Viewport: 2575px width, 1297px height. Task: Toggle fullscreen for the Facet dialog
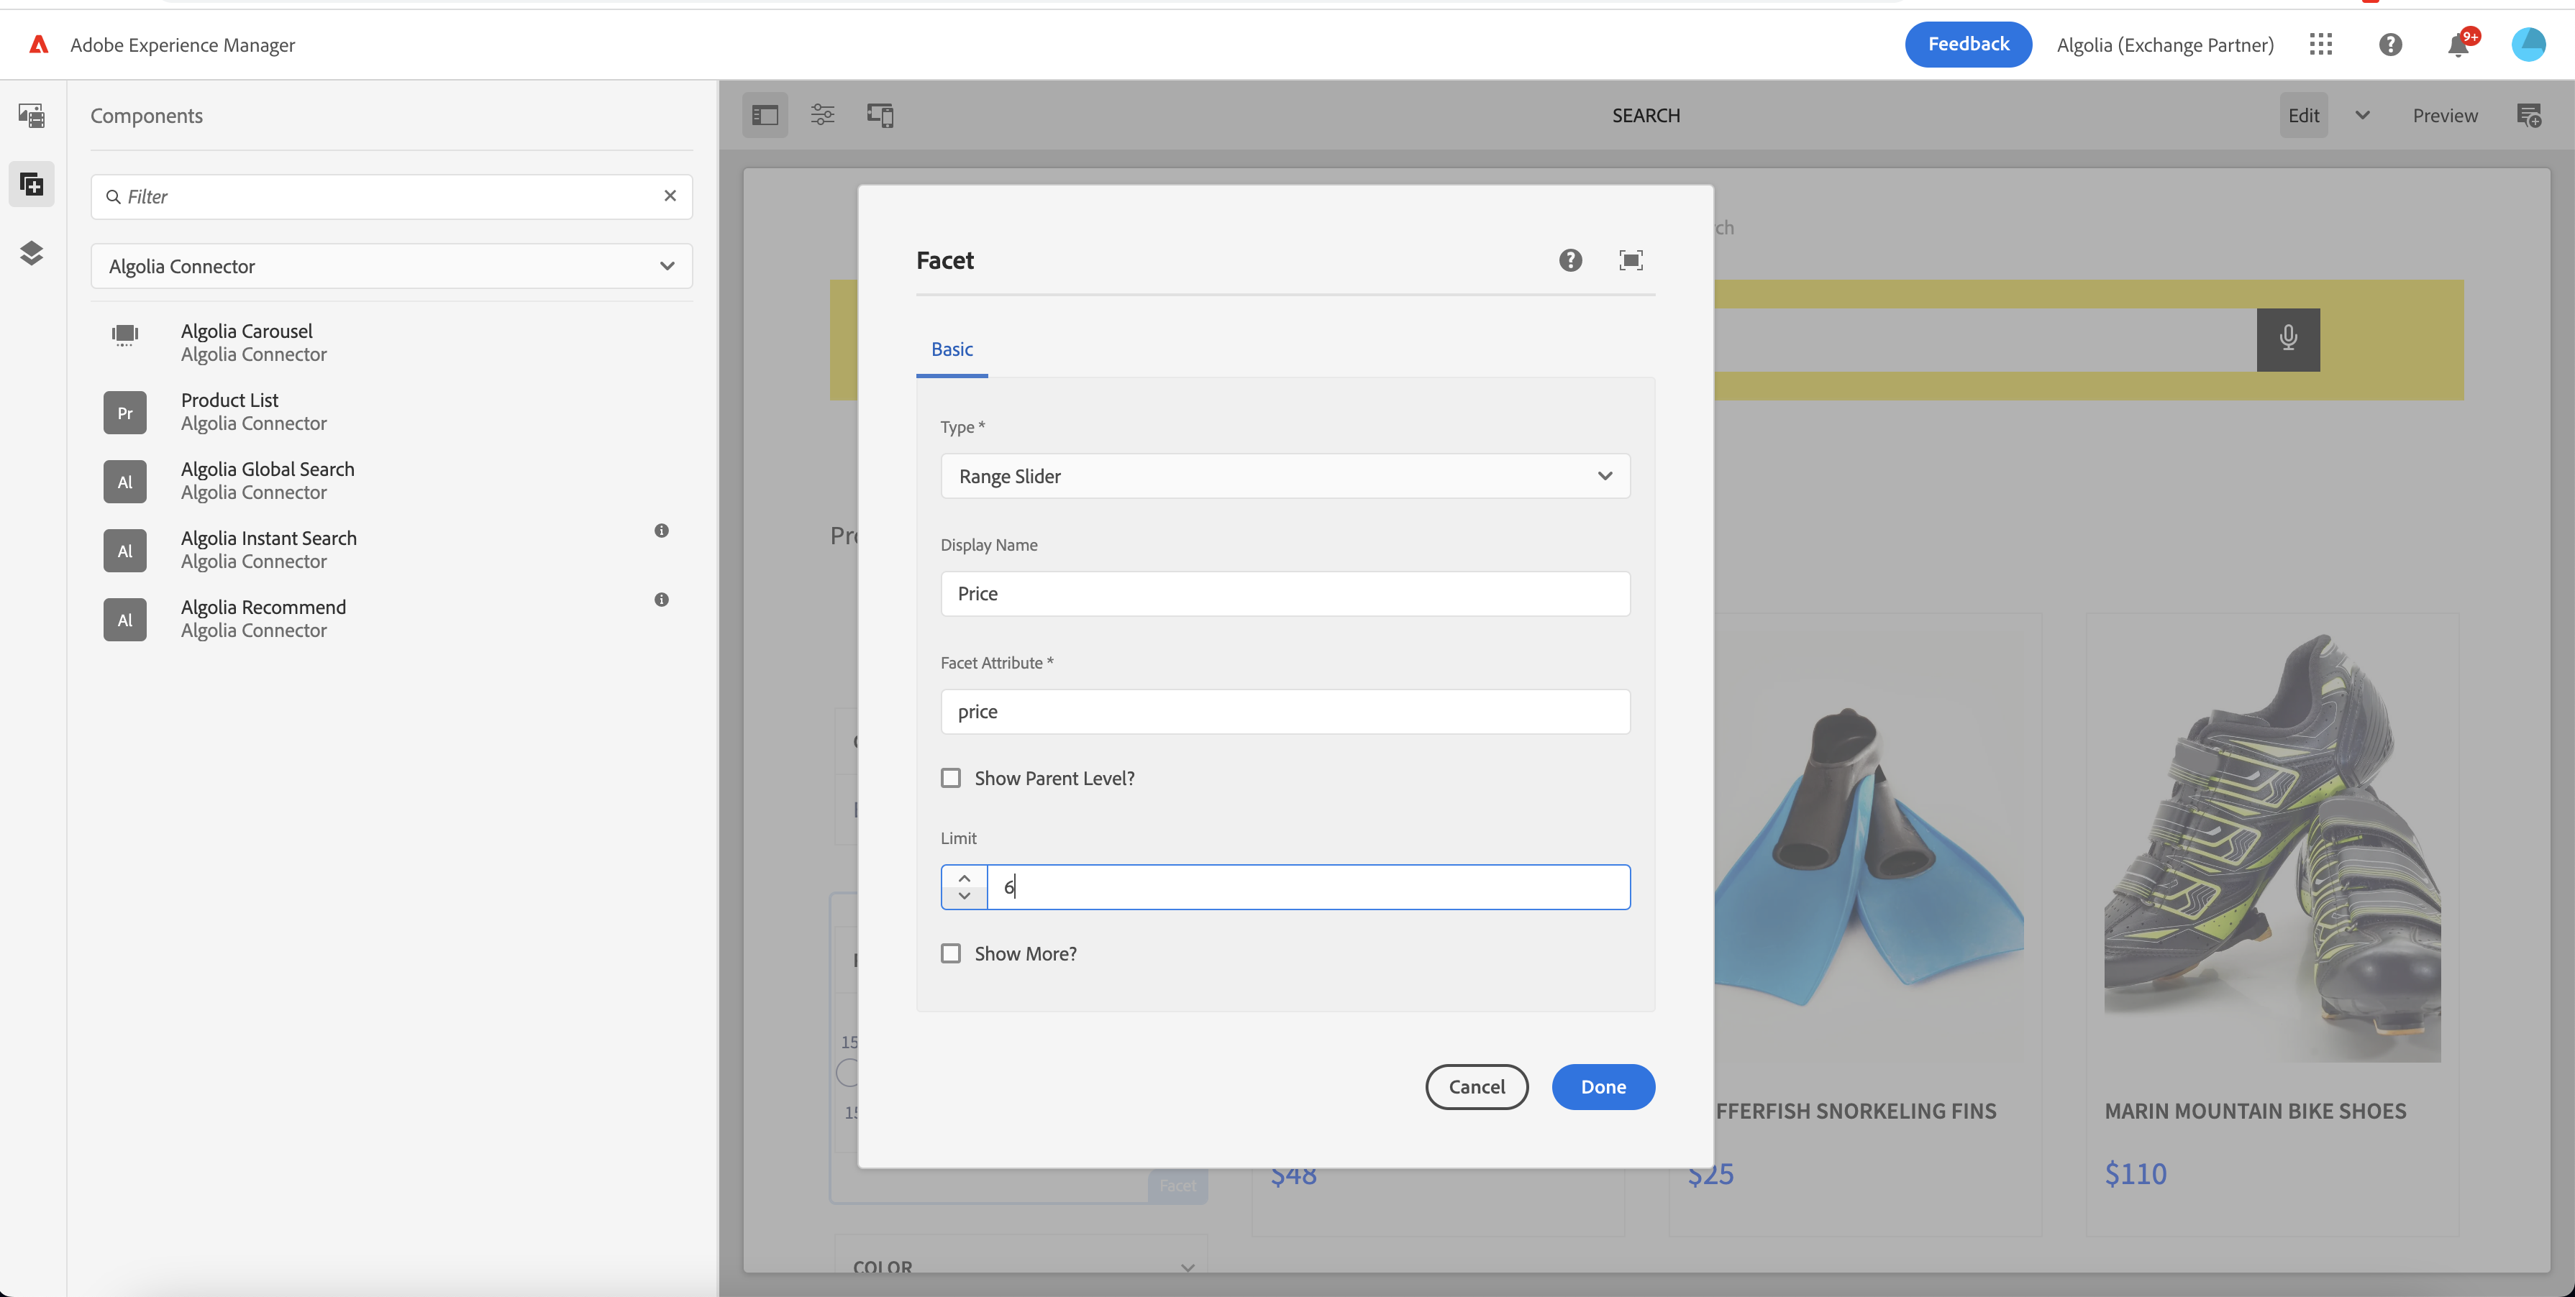(x=1631, y=260)
